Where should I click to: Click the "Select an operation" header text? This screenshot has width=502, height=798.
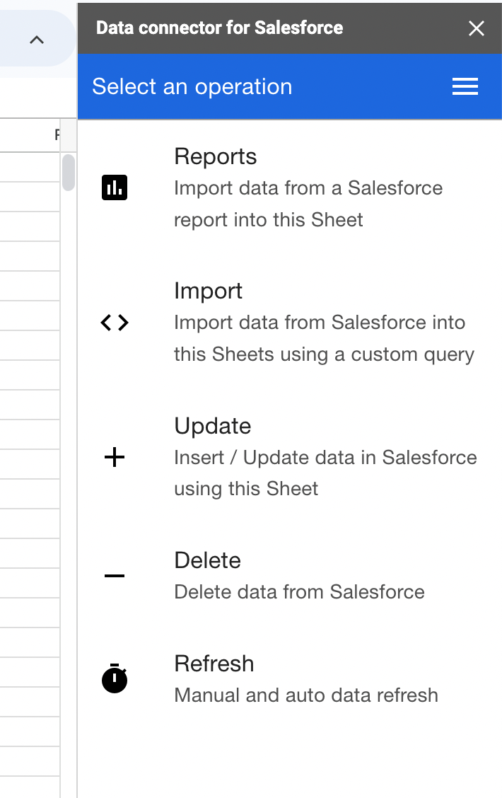point(192,86)
